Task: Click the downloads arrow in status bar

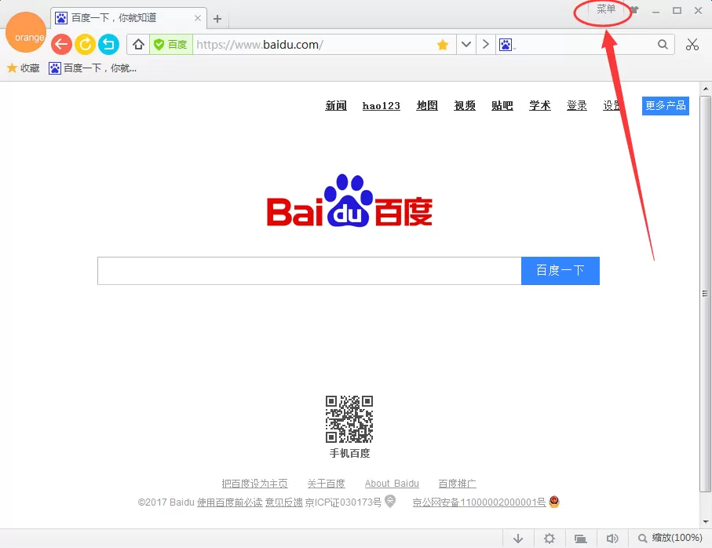Action: [x=517, y=539]
